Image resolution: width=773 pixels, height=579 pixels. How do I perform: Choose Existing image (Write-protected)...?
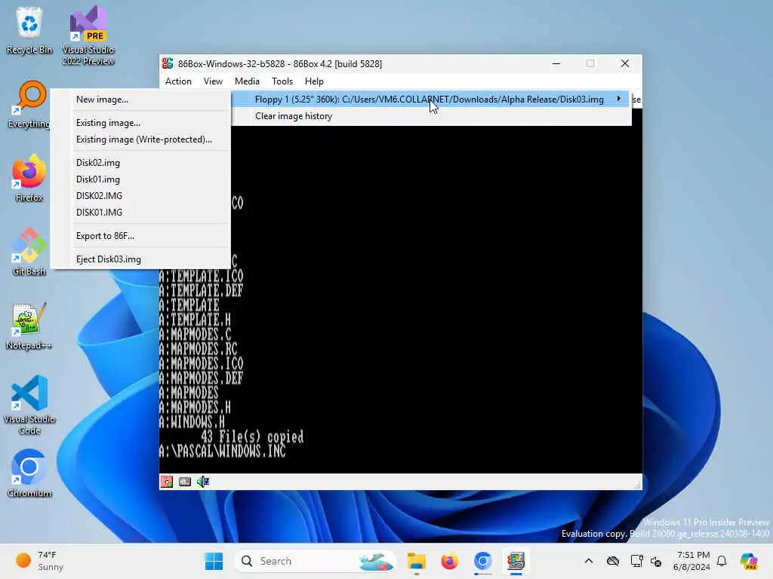click(141, 139)
